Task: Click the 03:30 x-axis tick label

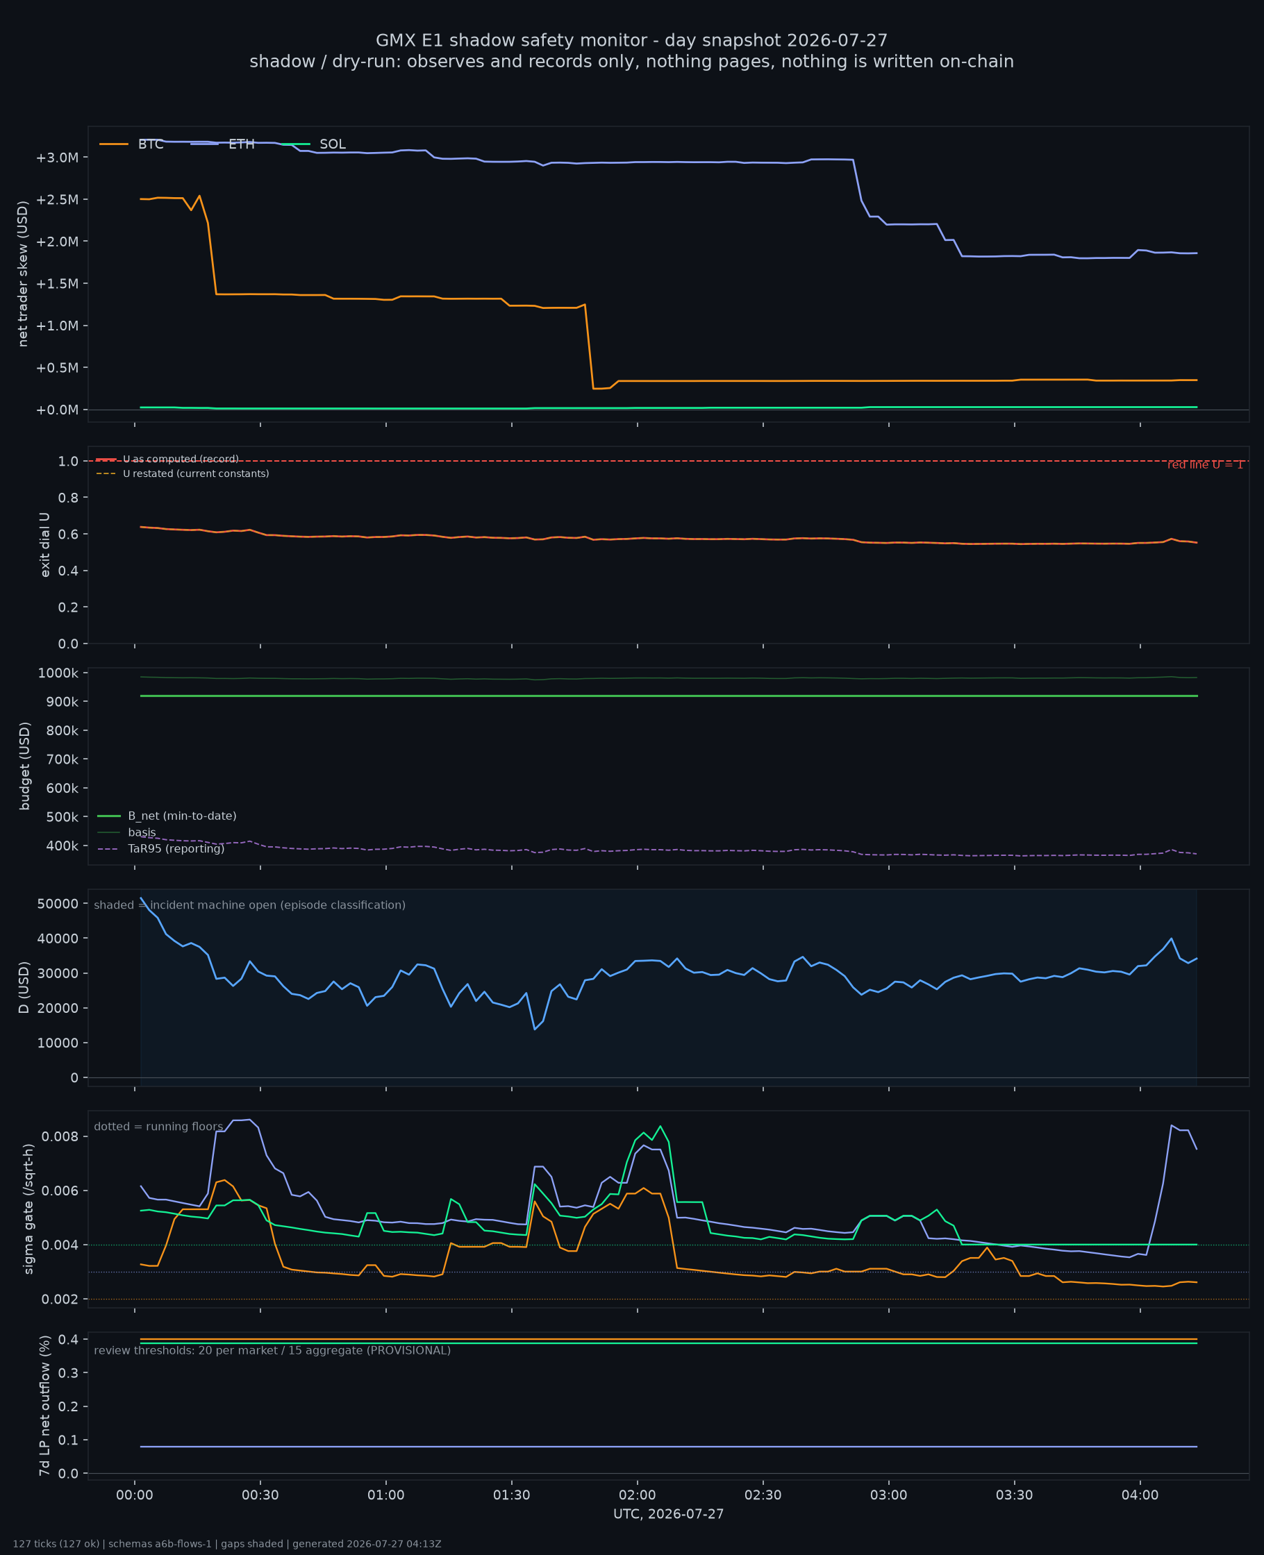Action: click(1014, 1495)
